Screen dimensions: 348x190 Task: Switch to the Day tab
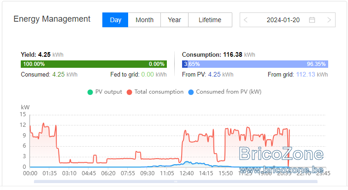[115, 20]
